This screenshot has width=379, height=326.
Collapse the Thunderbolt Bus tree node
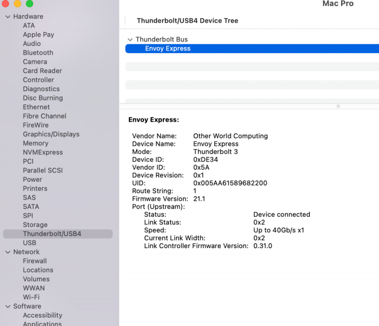tap(130, 39)
